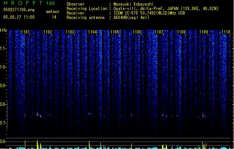This screenshot has width=234, height=149.
Task: Click the HROFFT title text
Action: click(x=23, y=3)
